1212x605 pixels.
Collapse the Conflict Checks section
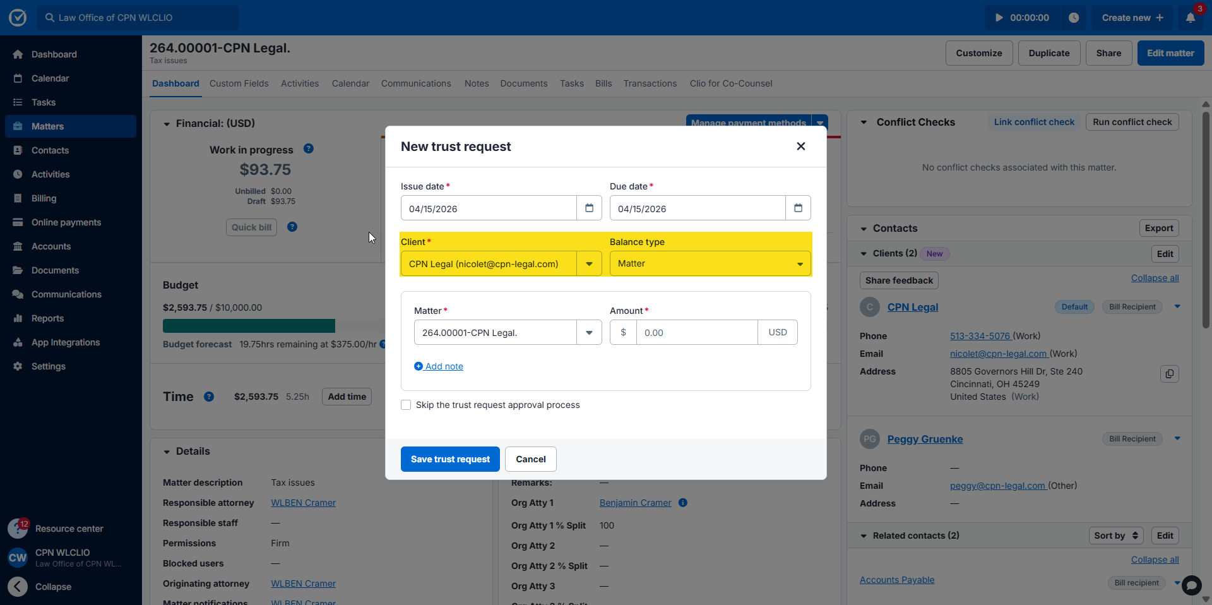click(864, 123)
